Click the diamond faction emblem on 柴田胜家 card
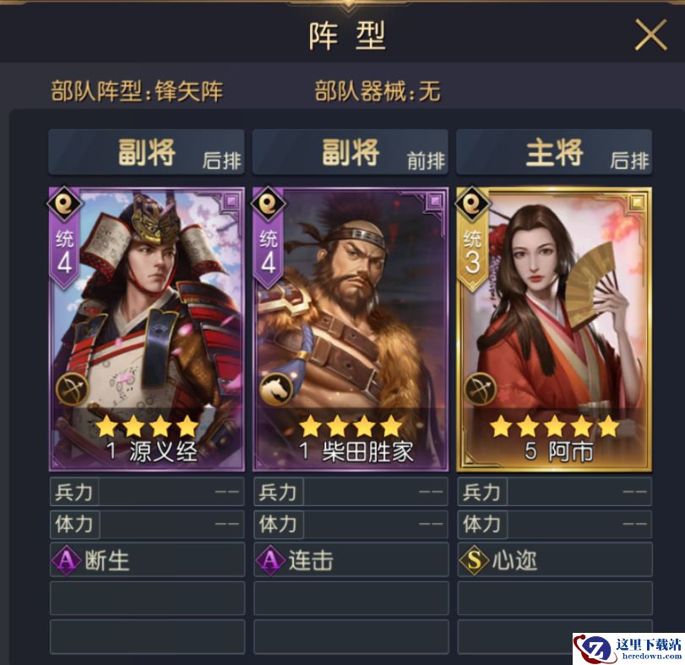Viewport: 685px width, 665px height. (269, 203)
